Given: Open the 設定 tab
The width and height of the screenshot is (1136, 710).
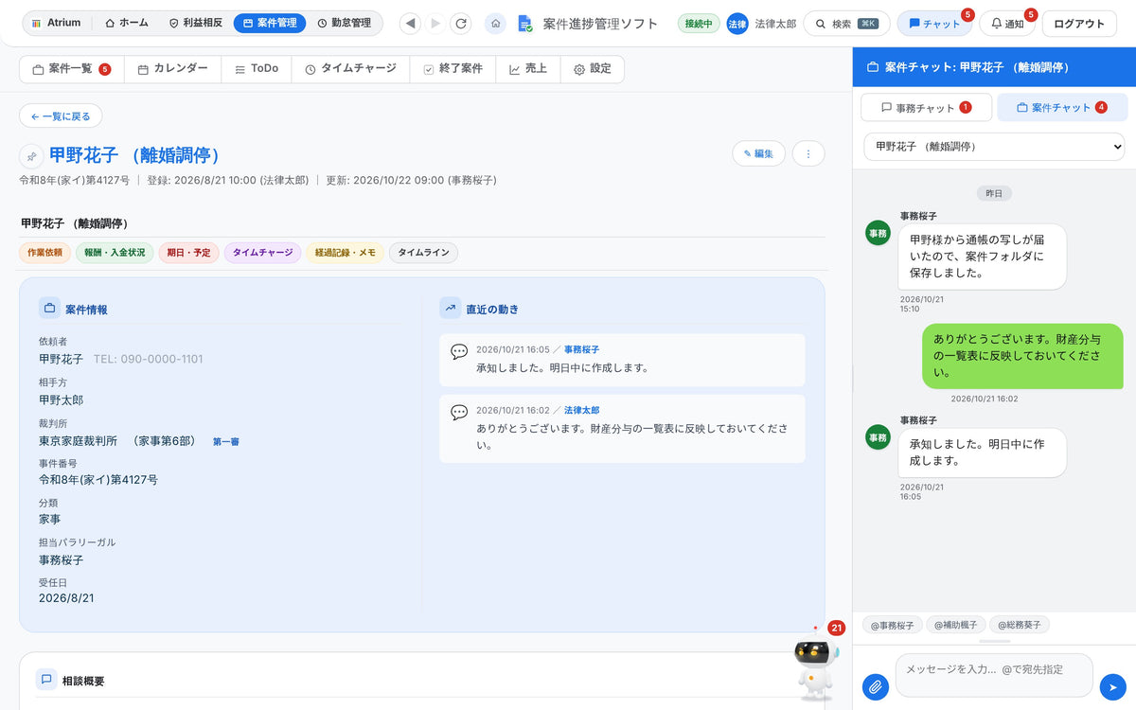Looking at the screenshot, I should 593,69.
